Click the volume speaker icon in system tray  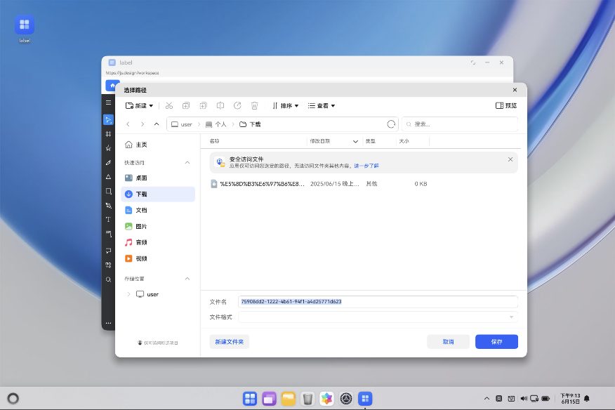pyautogui.click(x=524, y=399)
